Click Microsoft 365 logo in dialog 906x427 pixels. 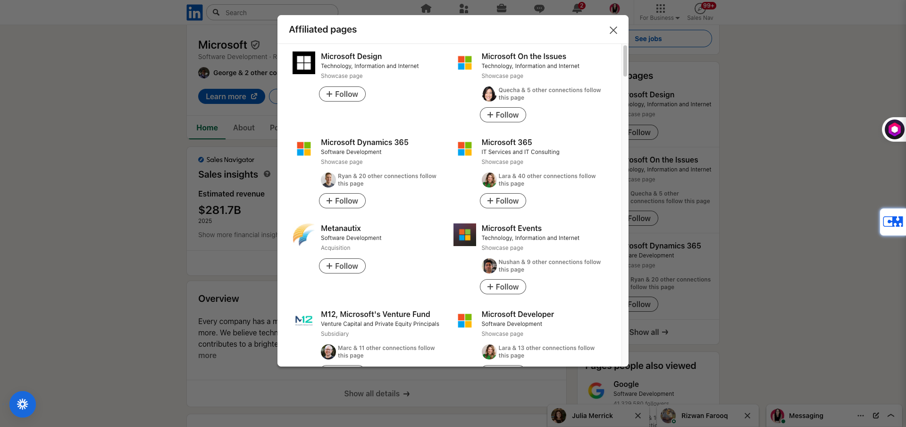pos(465,149)
